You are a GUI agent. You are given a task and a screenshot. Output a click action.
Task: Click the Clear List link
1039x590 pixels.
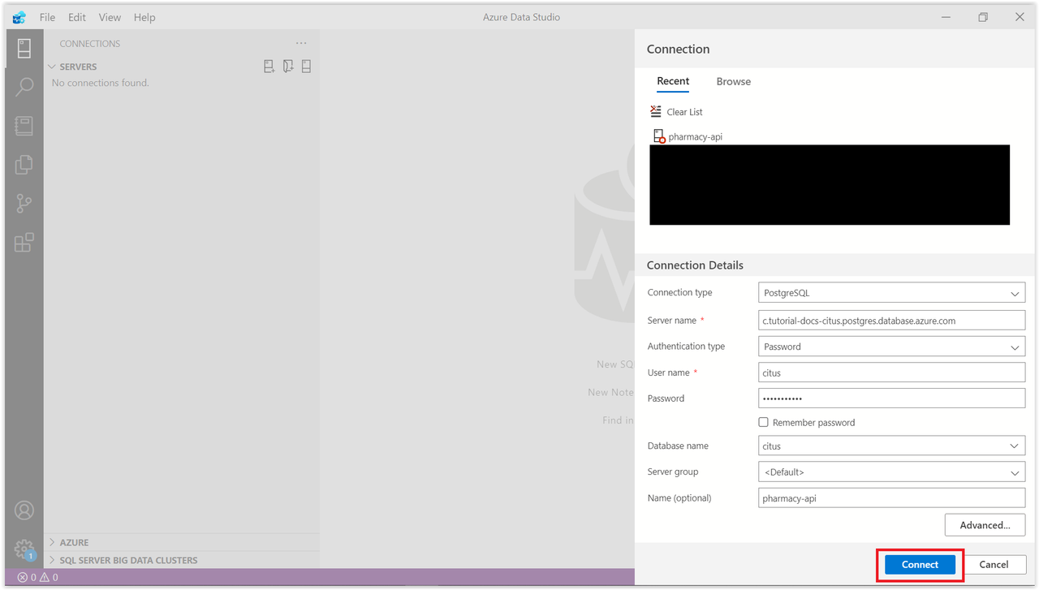[x=685, y=112]
